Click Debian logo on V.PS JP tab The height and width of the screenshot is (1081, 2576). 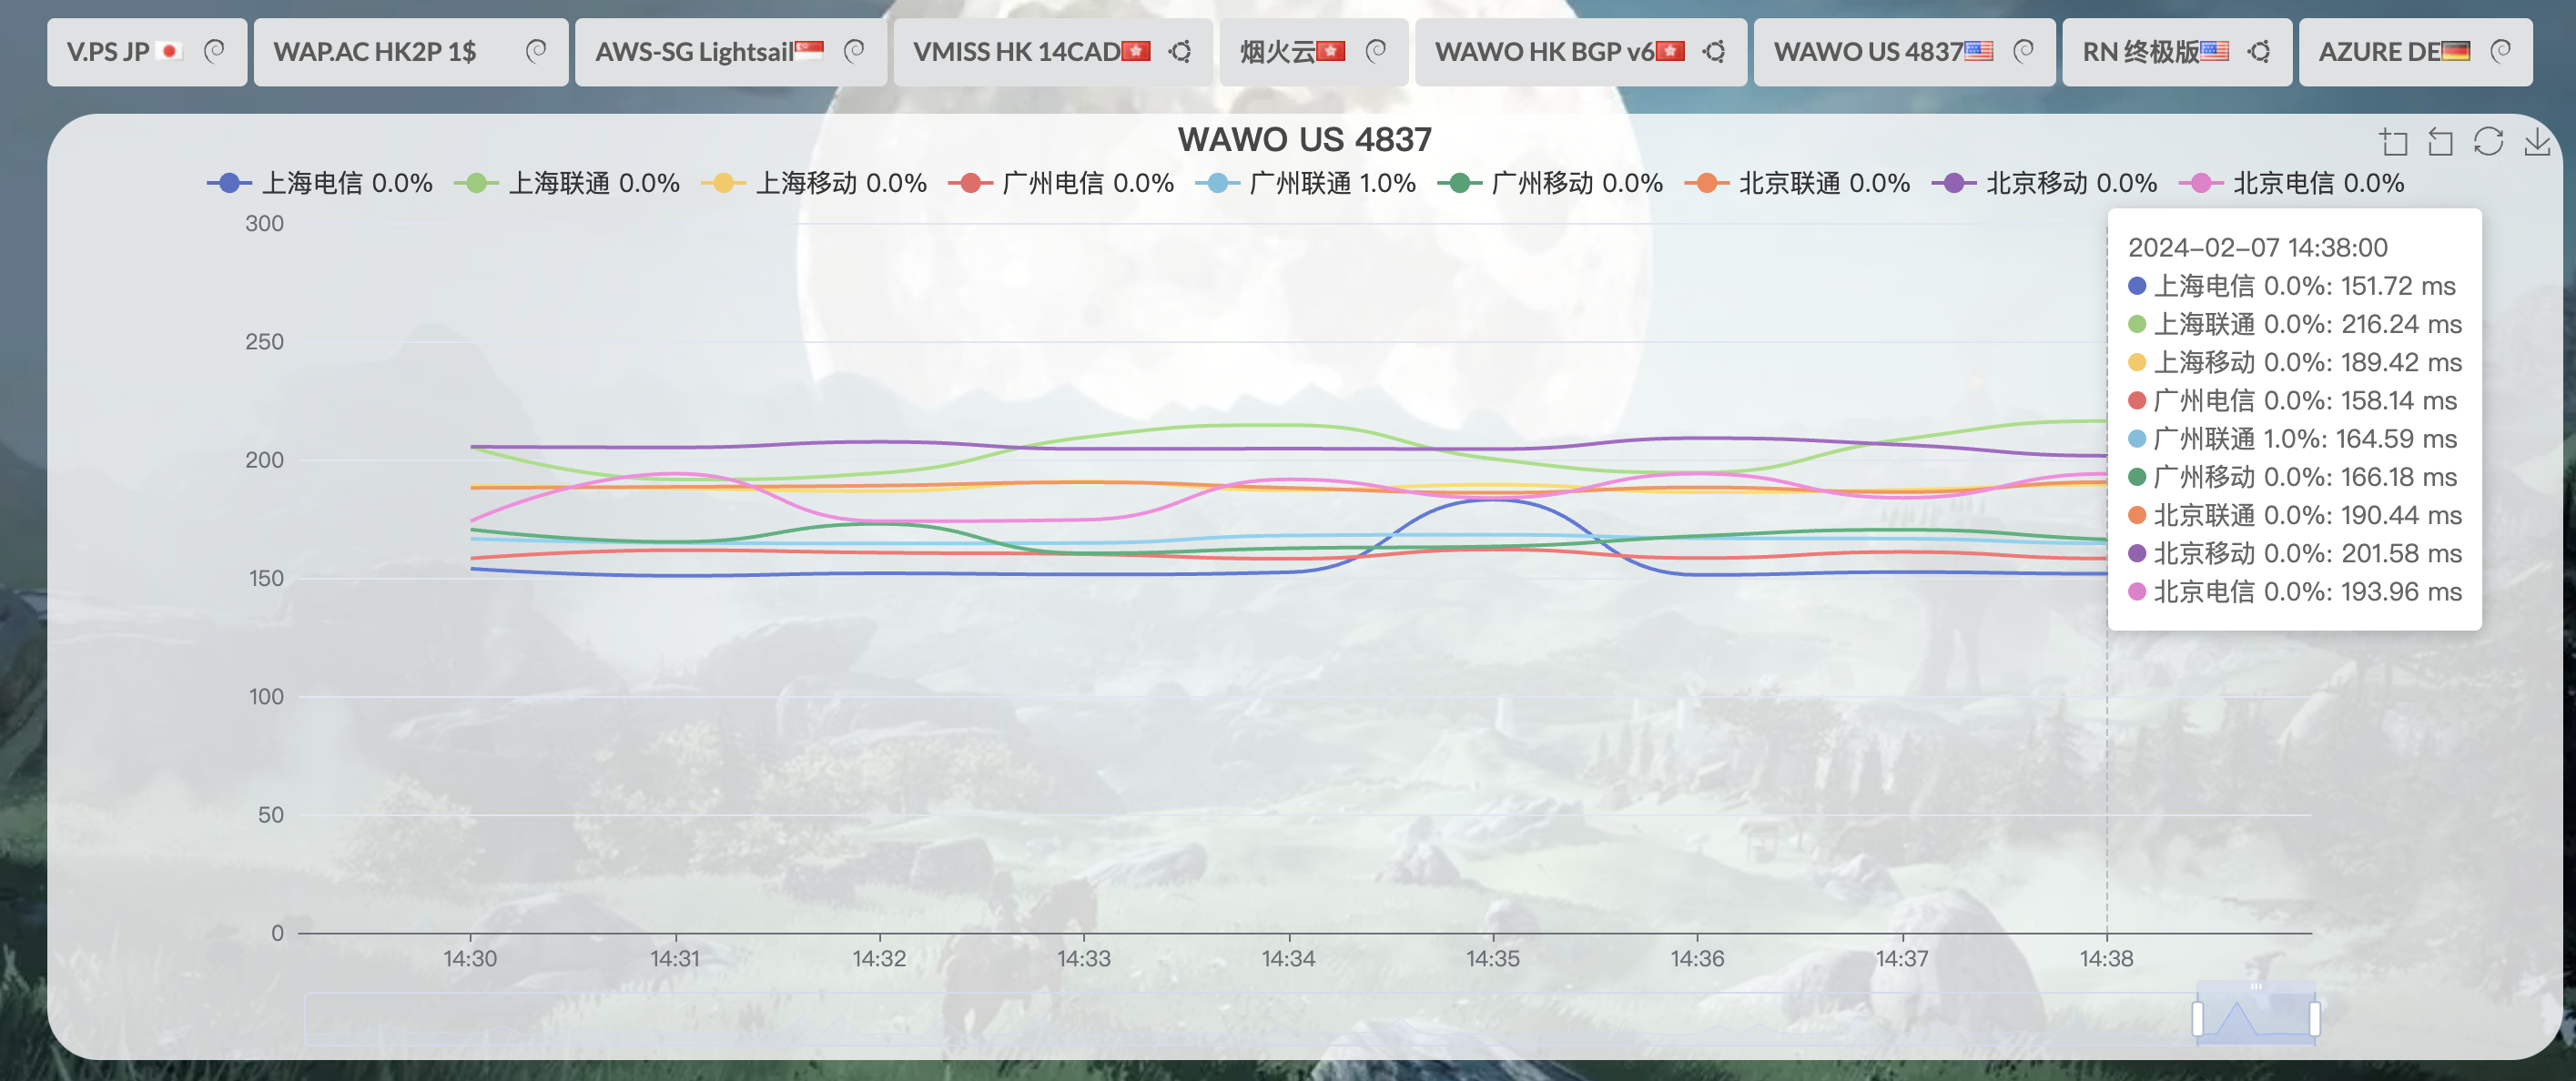click(214, 51)
